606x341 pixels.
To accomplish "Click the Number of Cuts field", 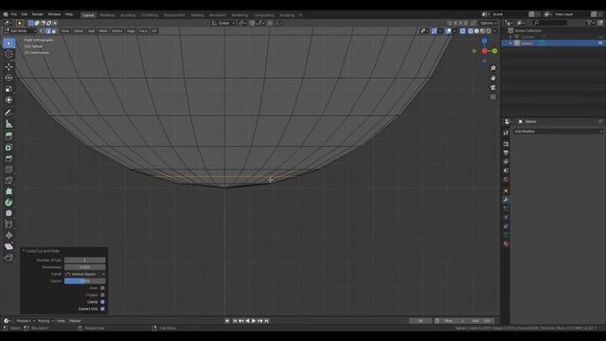I will [84, 260].
